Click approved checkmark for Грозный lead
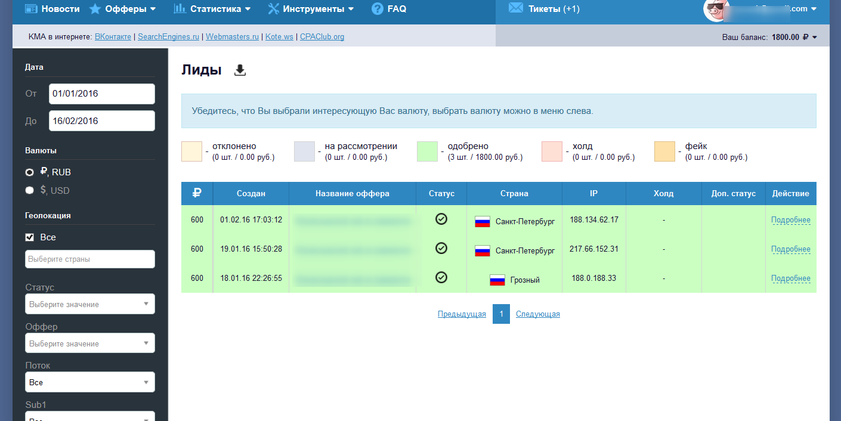 (441, 277)
